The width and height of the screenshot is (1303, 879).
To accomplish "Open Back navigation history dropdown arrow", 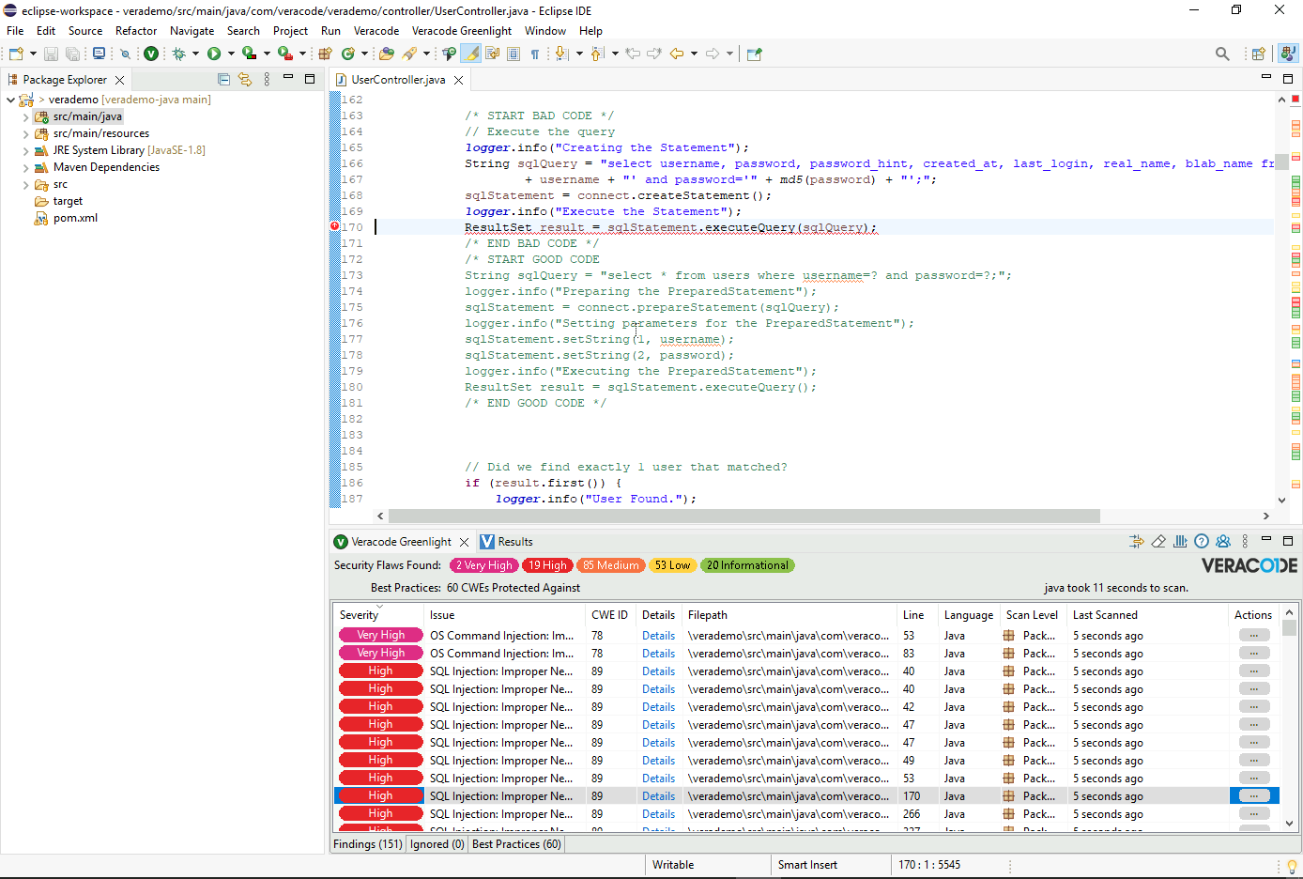I will 694,54.
